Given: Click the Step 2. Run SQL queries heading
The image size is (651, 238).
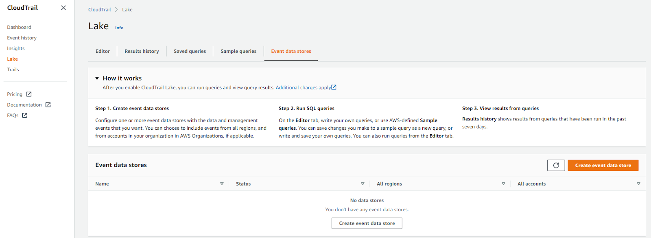Looking at the screenshot, I should click(x=306, y=109).
